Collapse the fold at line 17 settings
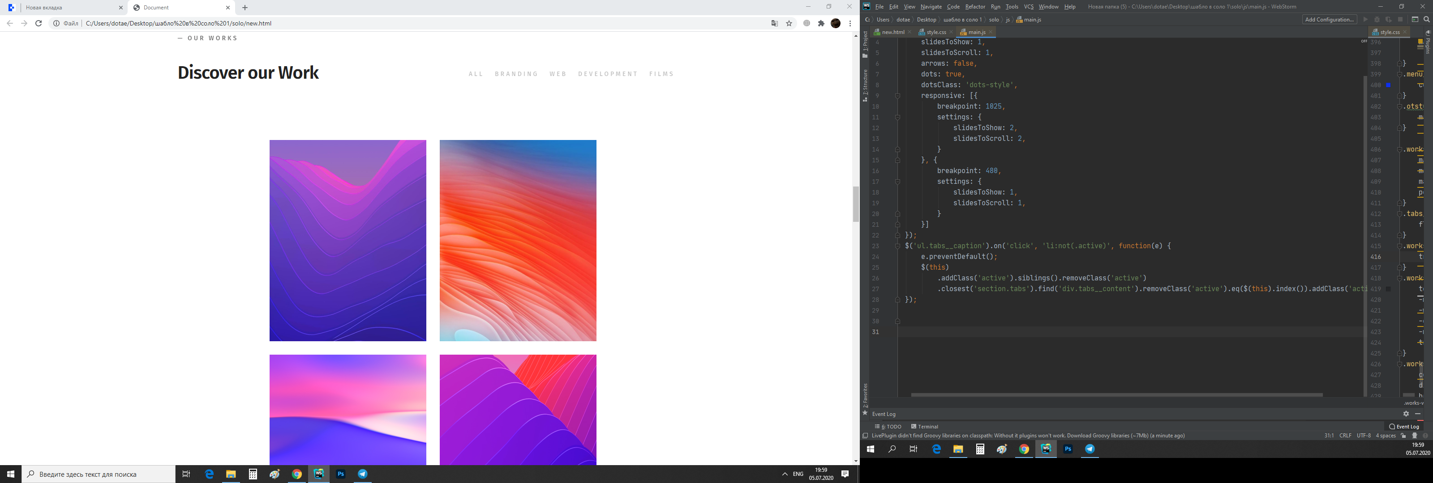The width and height of the screenshot is (1433, 483). click(897, 182)
